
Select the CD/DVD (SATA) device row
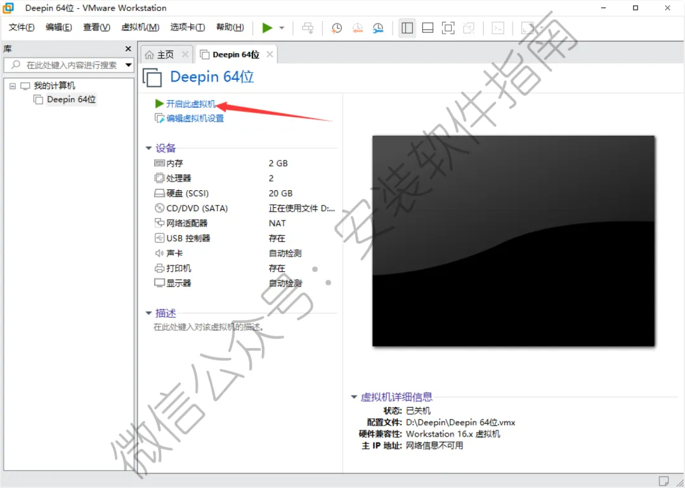click(x=245, y=209)
